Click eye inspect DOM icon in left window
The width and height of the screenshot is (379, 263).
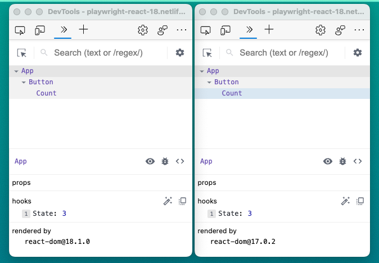pos(150,161)
